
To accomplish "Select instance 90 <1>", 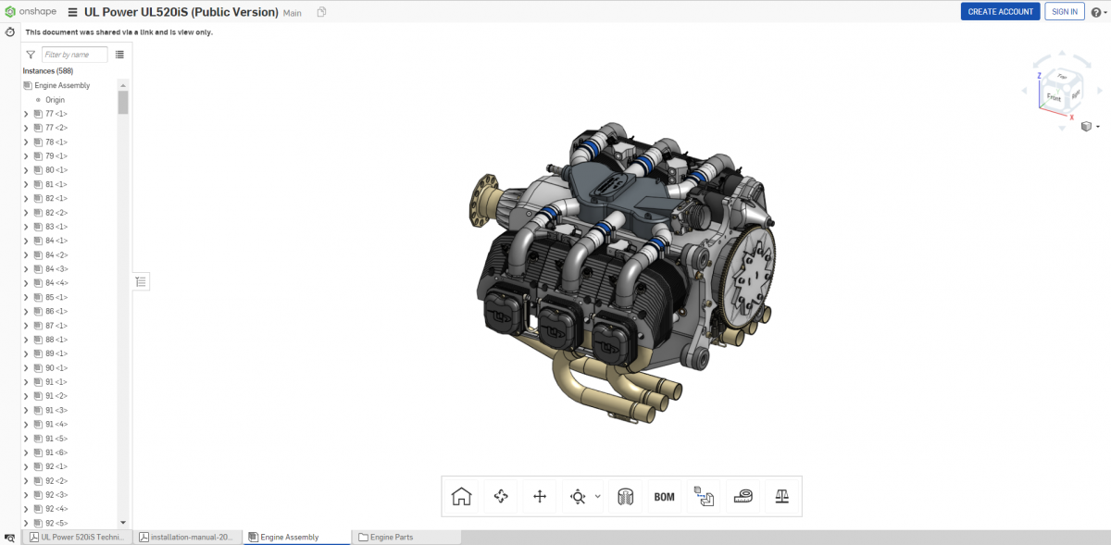I will [x=56, y=368].
